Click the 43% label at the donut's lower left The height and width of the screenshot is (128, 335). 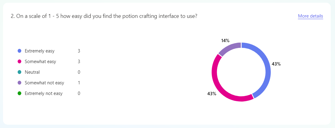(x=212, y=93)
